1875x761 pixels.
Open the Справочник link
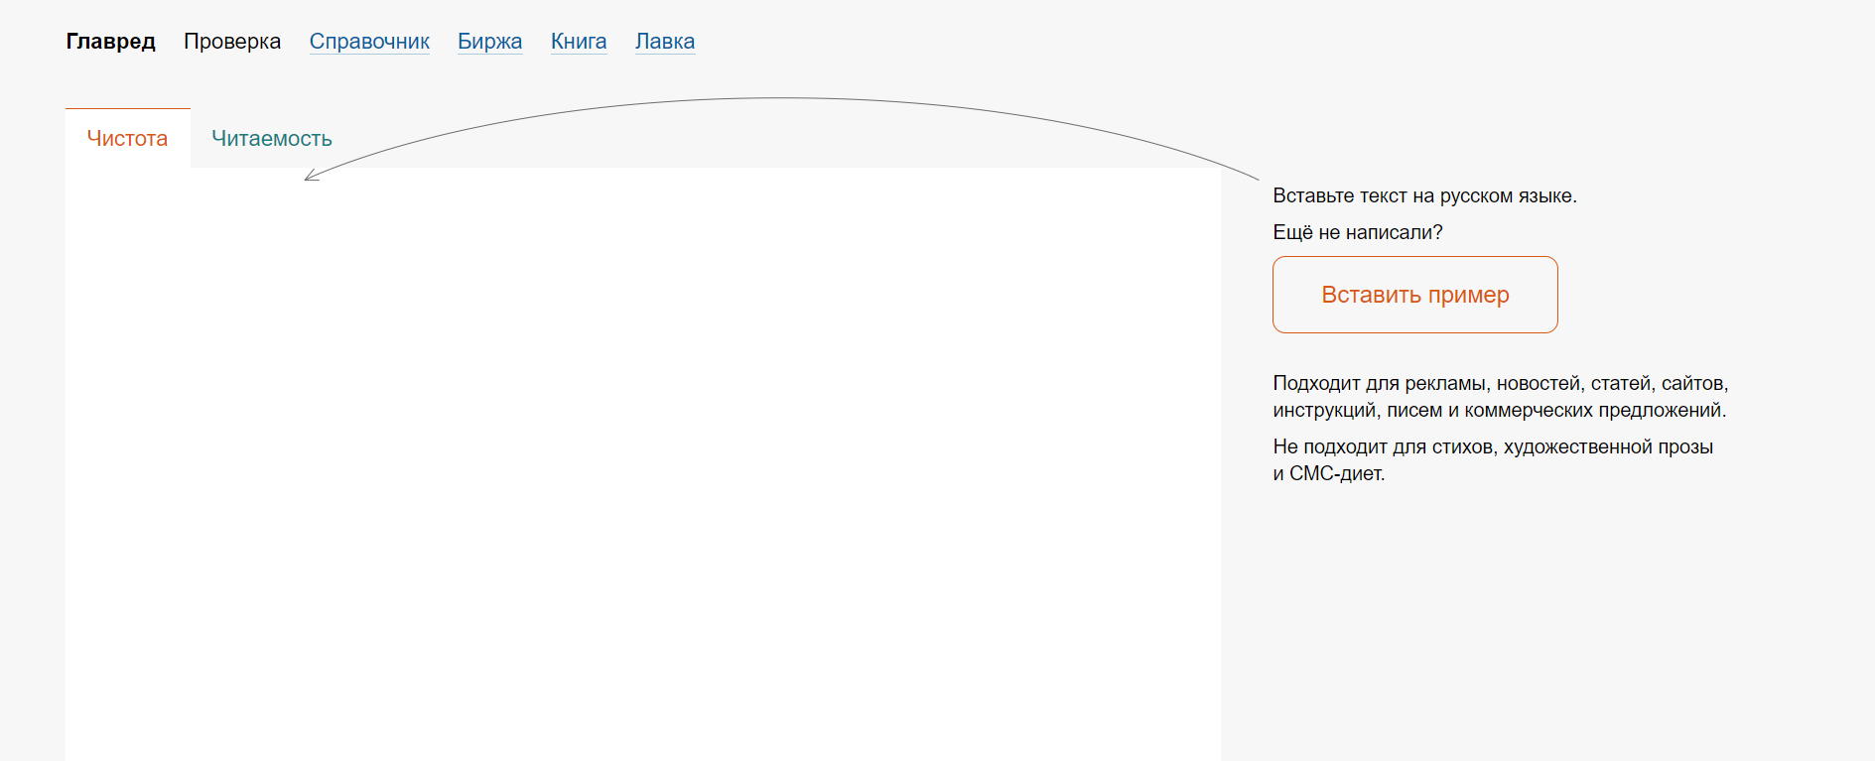[x=369, y=42]
